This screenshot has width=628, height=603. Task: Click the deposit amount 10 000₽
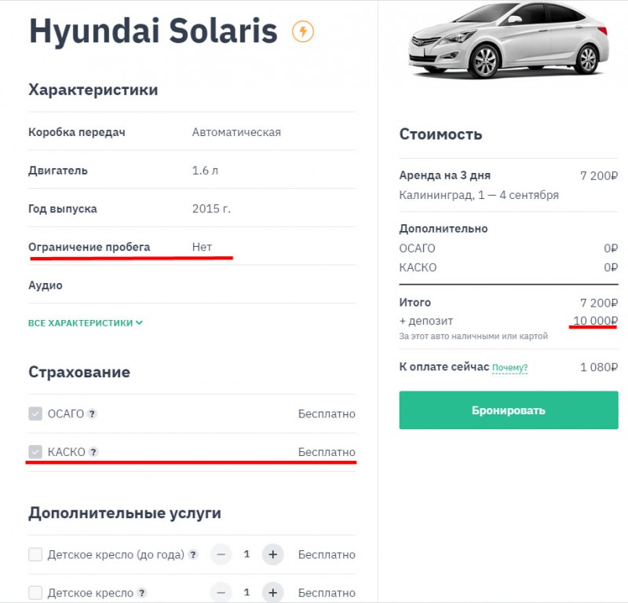(x=595, y=321)
